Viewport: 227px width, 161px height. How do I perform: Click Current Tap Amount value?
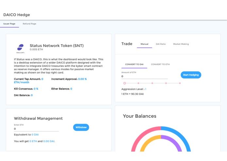point(28,81)
